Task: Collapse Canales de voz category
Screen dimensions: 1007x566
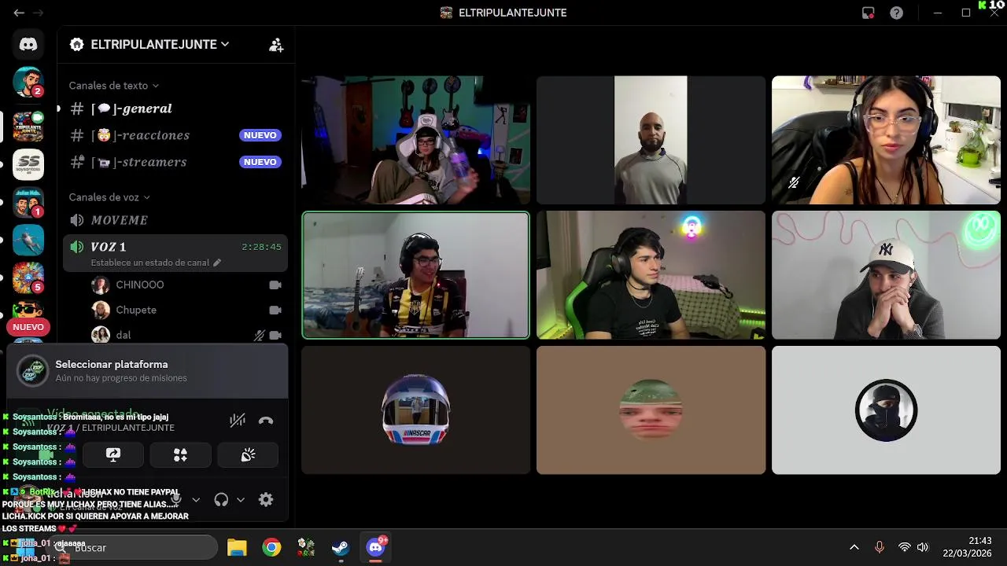Action: [x=109, y=197]
